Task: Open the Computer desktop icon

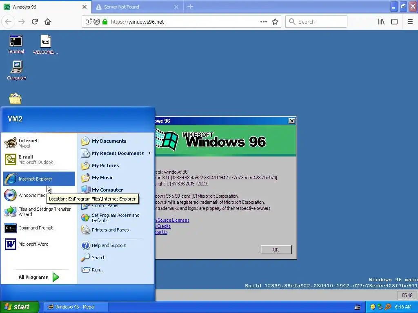Action: click(x=16, y=71)
